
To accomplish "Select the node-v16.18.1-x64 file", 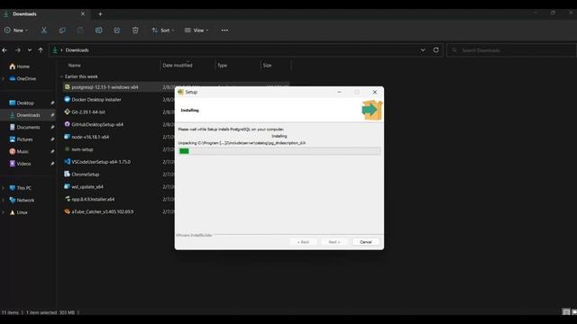I will [90, 137].
